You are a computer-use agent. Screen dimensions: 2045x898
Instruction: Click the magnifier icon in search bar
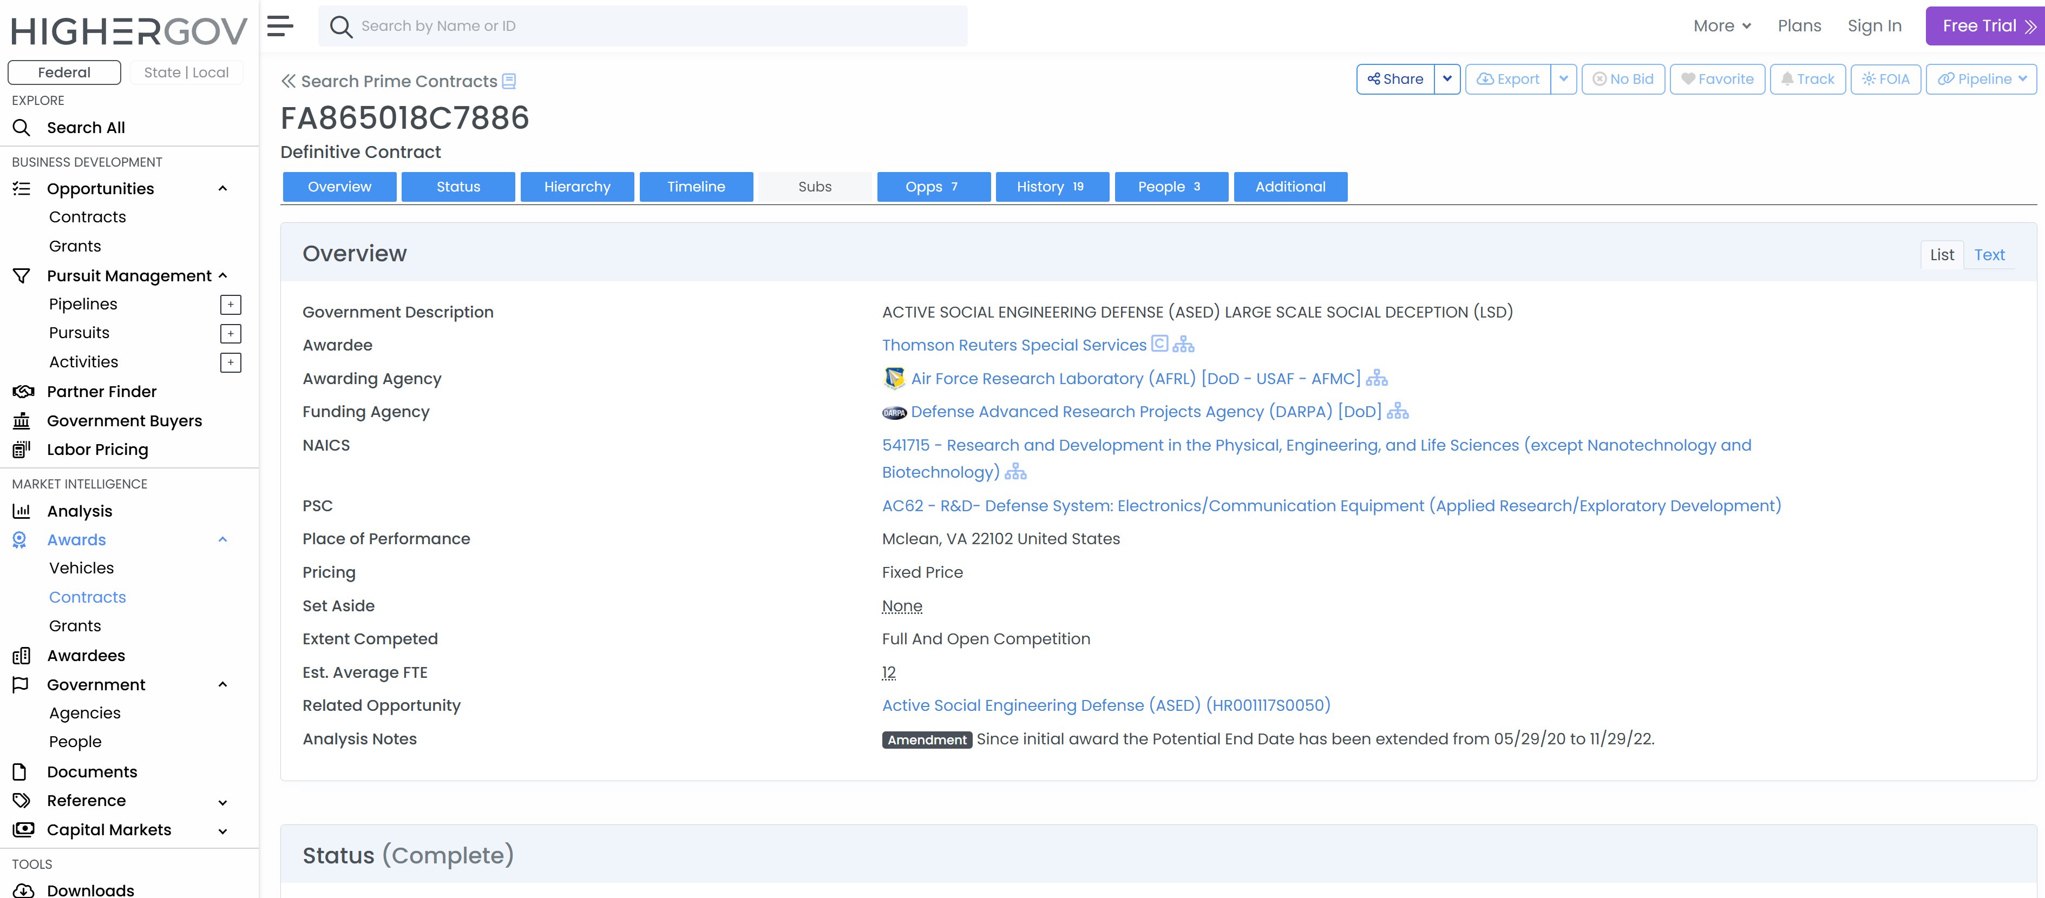coord(340,26)
